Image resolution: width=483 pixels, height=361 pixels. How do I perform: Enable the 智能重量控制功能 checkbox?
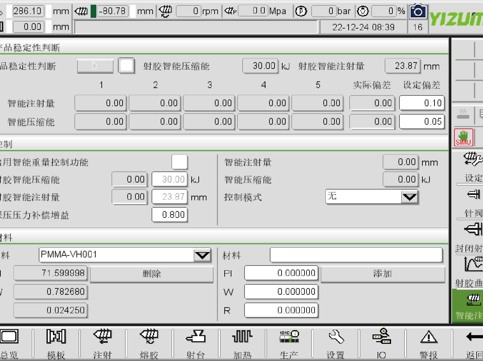(x=180, y=162)
